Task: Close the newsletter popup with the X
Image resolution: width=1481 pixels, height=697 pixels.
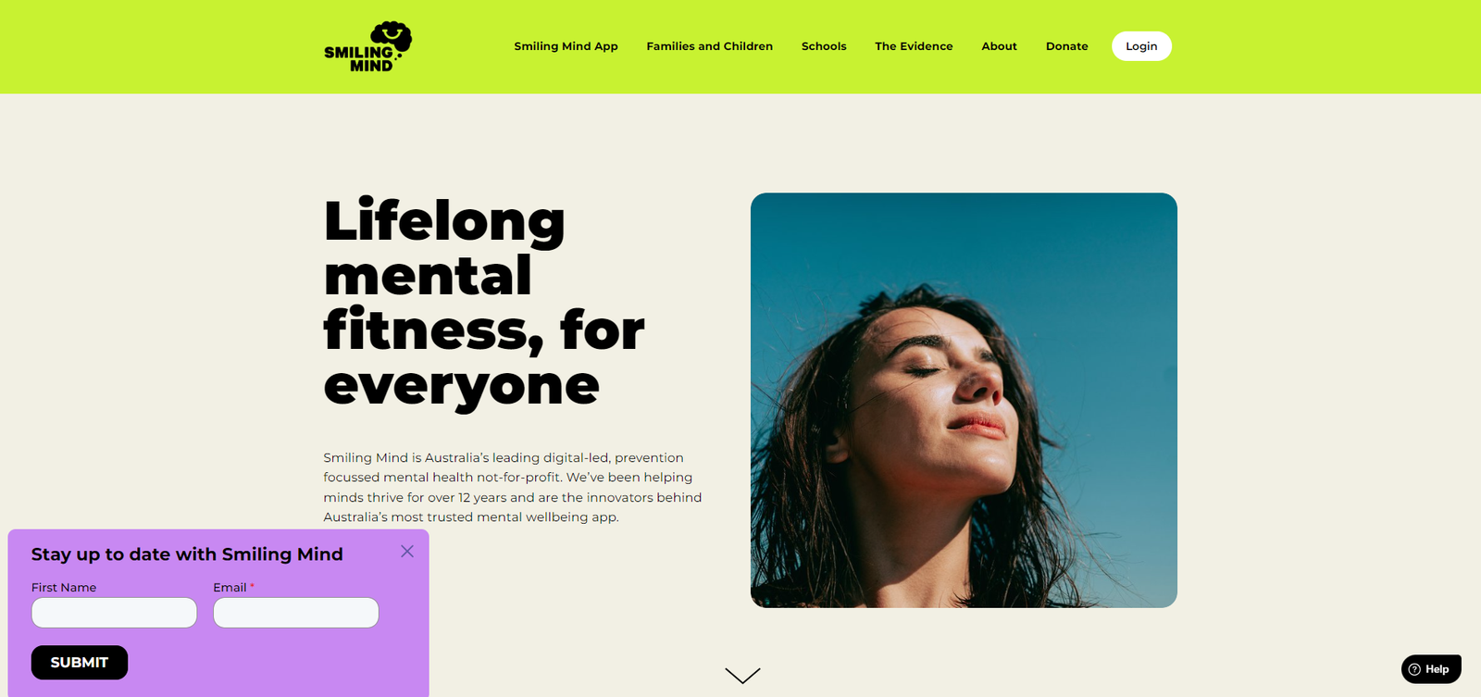Action: tap(407, 551)
